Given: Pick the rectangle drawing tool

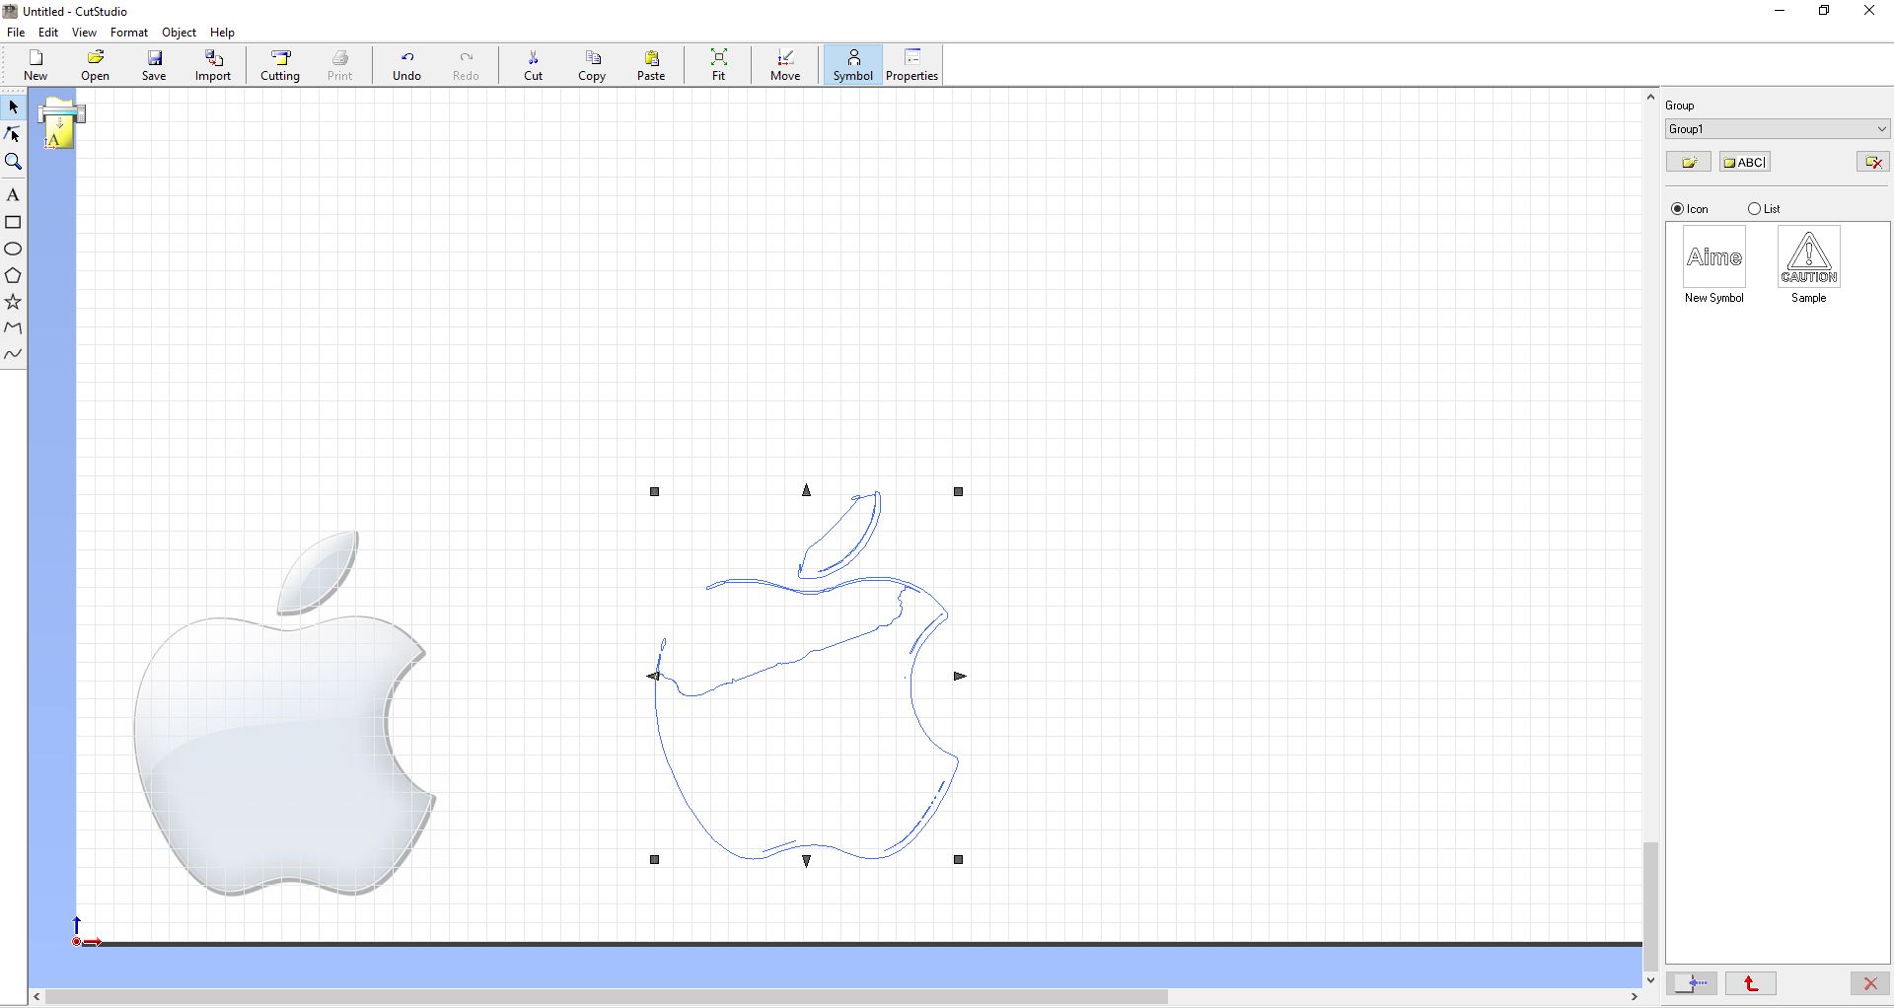Looking at the screenshot, I should pyautogui.click(x=13, y=222).
